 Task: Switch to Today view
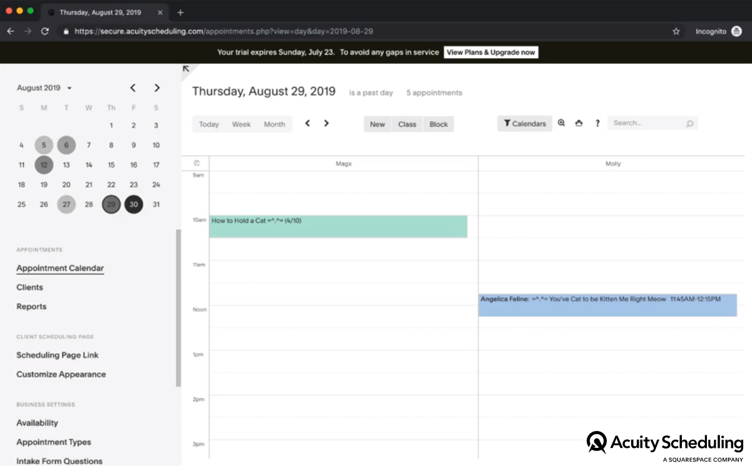tap(209, 124)
